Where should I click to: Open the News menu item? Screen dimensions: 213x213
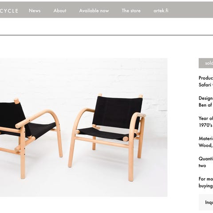point(35,11)
